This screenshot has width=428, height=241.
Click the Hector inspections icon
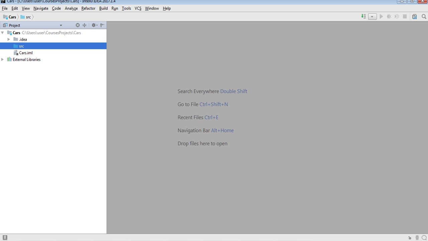click(417, 238)
